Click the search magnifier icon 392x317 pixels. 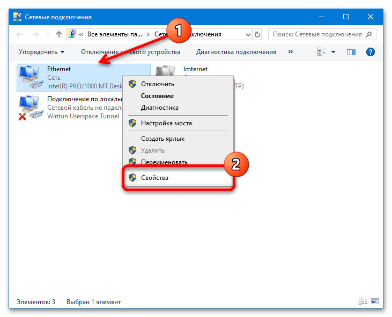click(368, 34)
